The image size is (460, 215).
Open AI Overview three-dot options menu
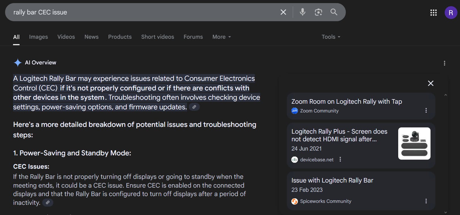point(444,63)
